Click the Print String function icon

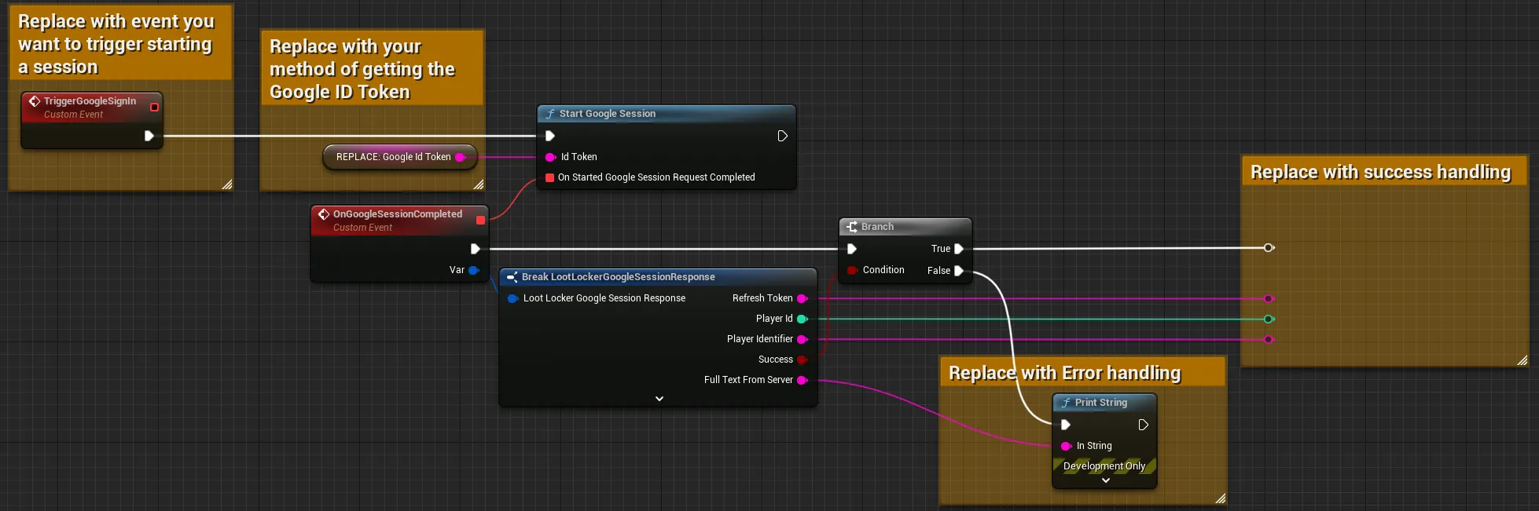tap(1066, 403)
